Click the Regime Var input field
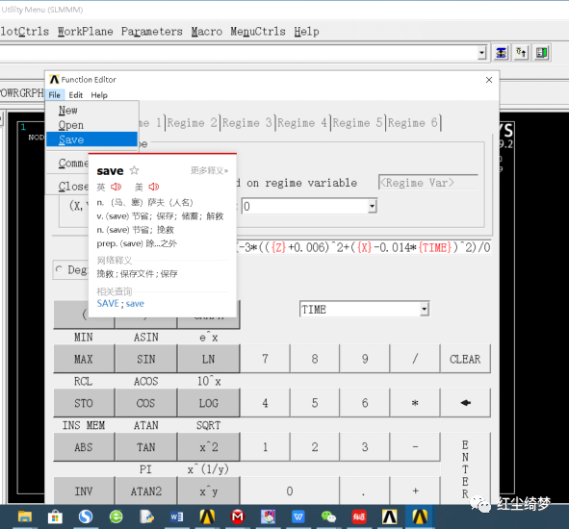Viewport: 569px width, 529px height. pos(428,183)
